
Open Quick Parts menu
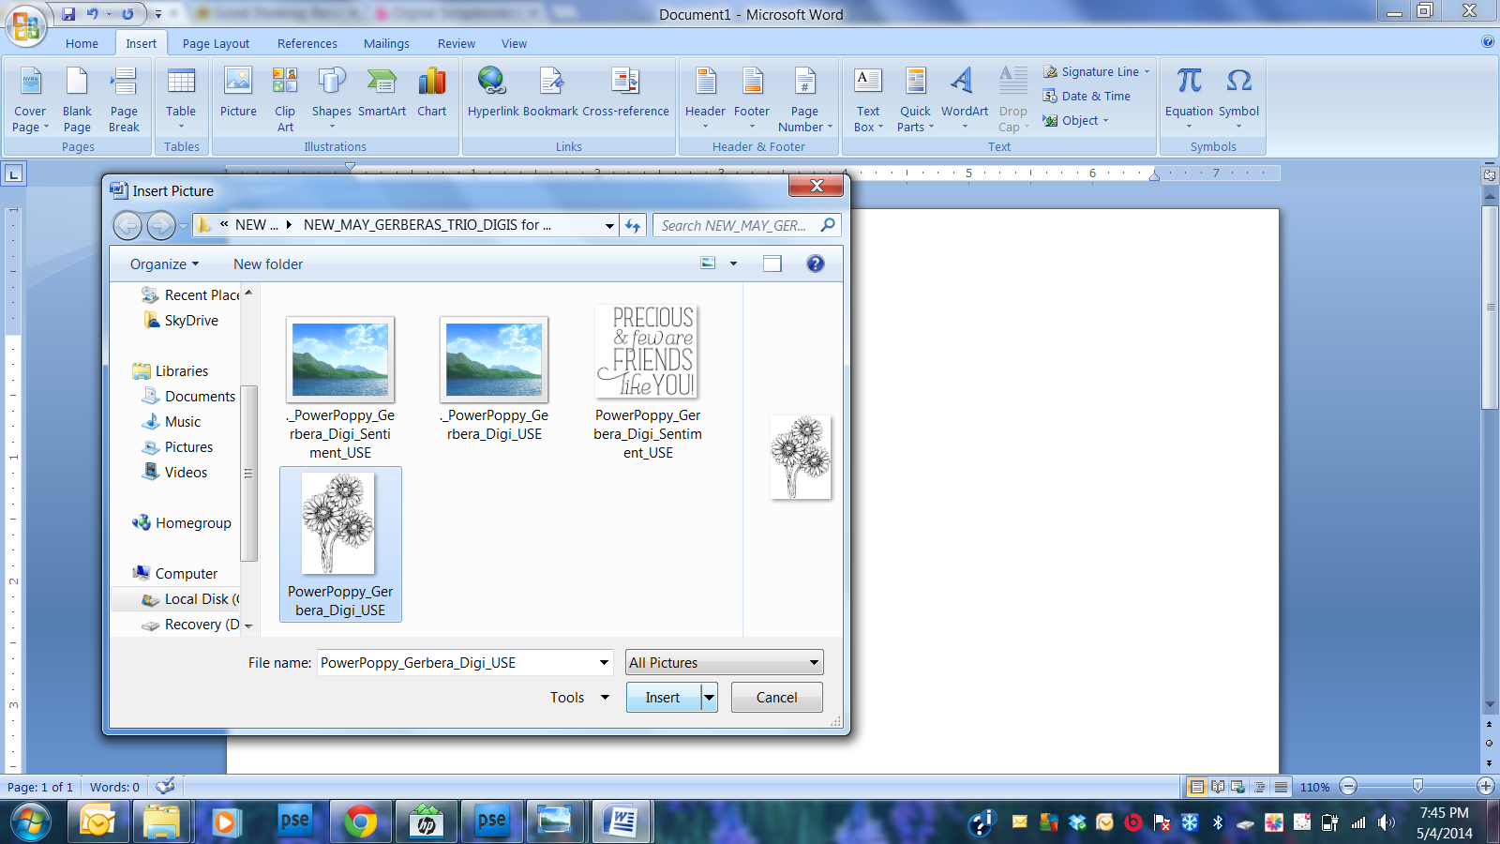click(915, 99)
